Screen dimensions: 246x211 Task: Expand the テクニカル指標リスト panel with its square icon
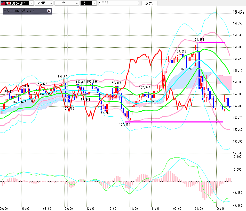[x=49, y=11]
